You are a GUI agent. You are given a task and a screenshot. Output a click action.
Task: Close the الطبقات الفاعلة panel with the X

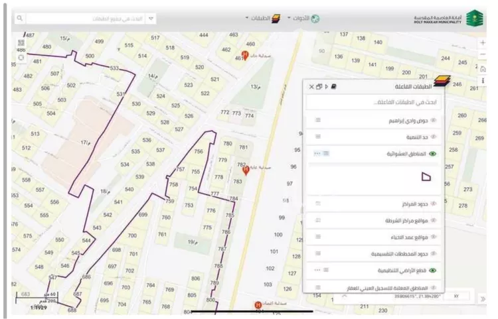click(x=311, y=87)
